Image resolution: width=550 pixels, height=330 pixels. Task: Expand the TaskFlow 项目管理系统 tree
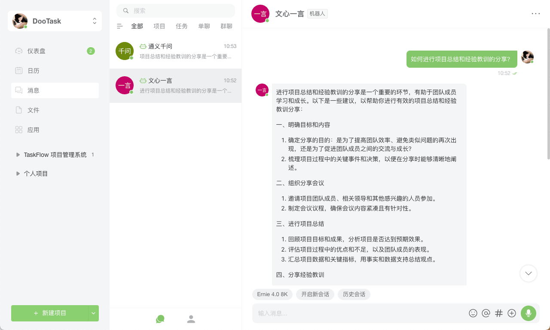click(x=18, y=155)
